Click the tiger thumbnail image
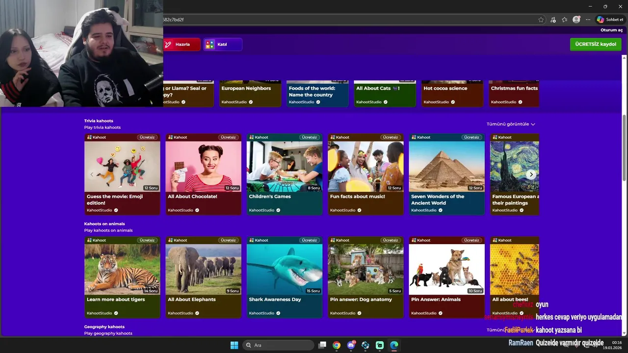628x353 pixels. [x=122, y=269]
